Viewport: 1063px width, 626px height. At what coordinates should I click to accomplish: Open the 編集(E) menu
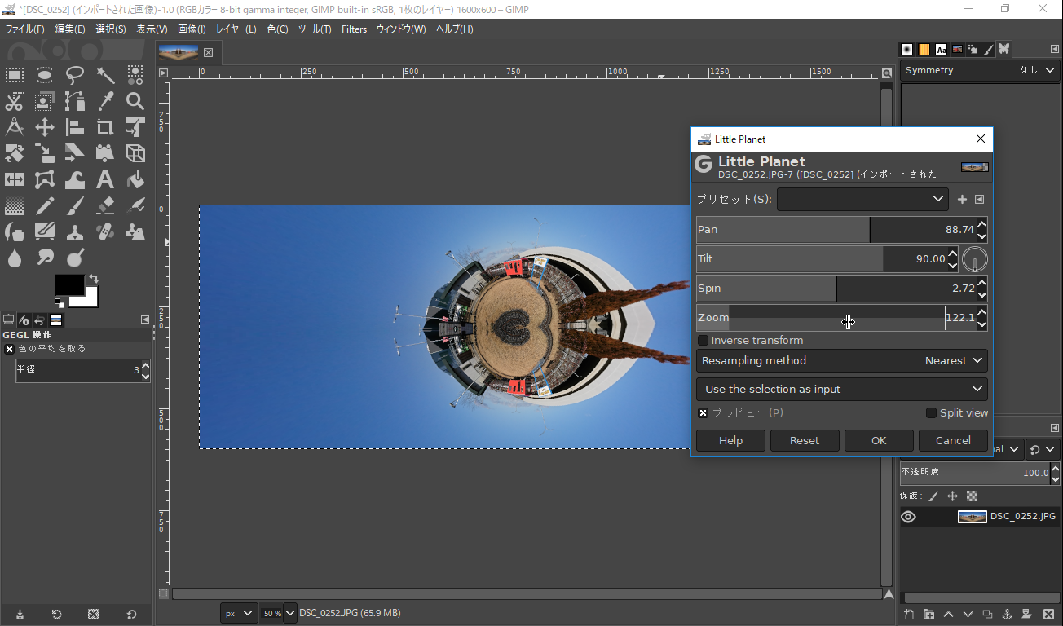70,29
